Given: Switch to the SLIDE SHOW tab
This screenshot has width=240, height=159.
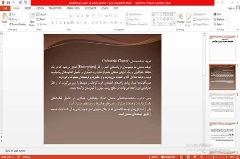Looking at the screenshot, I should [x=90, y=8].
